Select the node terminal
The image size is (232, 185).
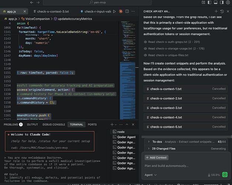click(124, 132)
